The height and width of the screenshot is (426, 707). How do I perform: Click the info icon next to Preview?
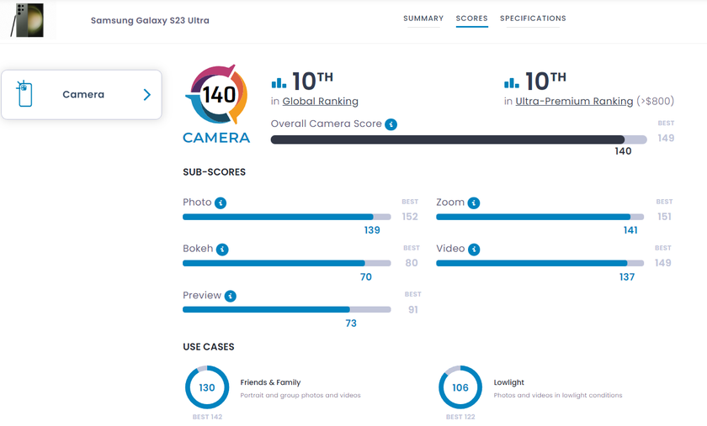pyautogui.click(x=231, y=296)
